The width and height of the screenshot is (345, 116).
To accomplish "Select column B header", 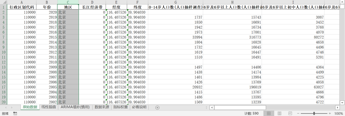I will (47, 2).
